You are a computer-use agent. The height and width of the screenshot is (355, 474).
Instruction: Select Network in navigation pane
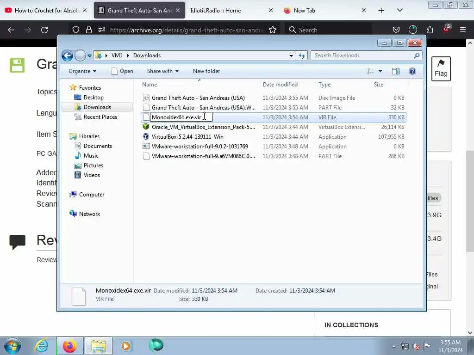[x=89, y=214]
